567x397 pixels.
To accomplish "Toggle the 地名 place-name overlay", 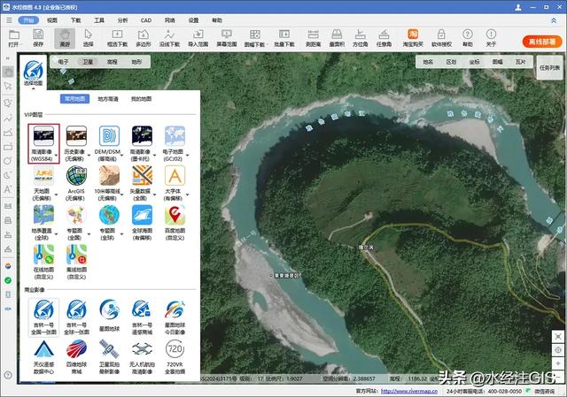I will pyautogui.click(x=428, y=62).
